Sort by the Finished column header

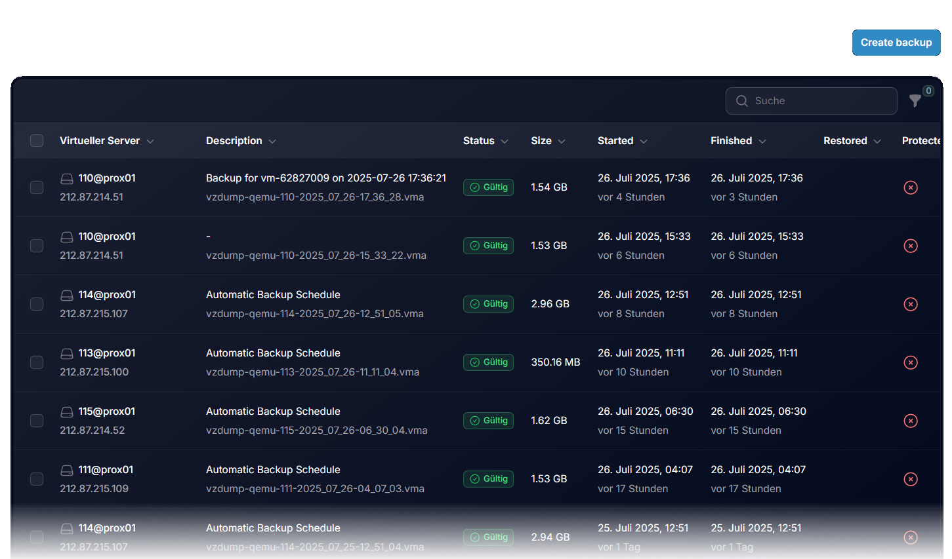pyautogui.click(x=738, y=140)
